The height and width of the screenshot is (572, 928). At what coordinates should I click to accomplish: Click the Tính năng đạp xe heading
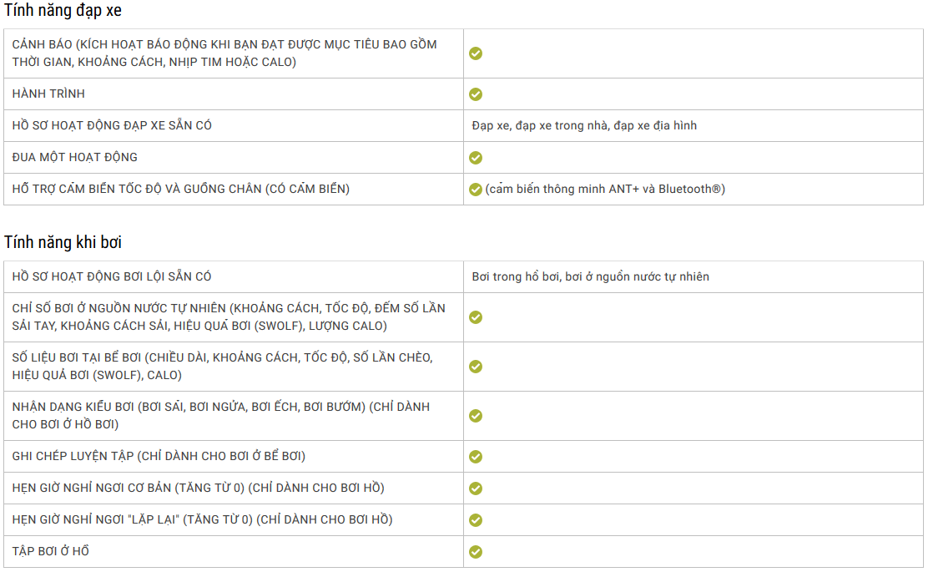click(x=63, y=11)
